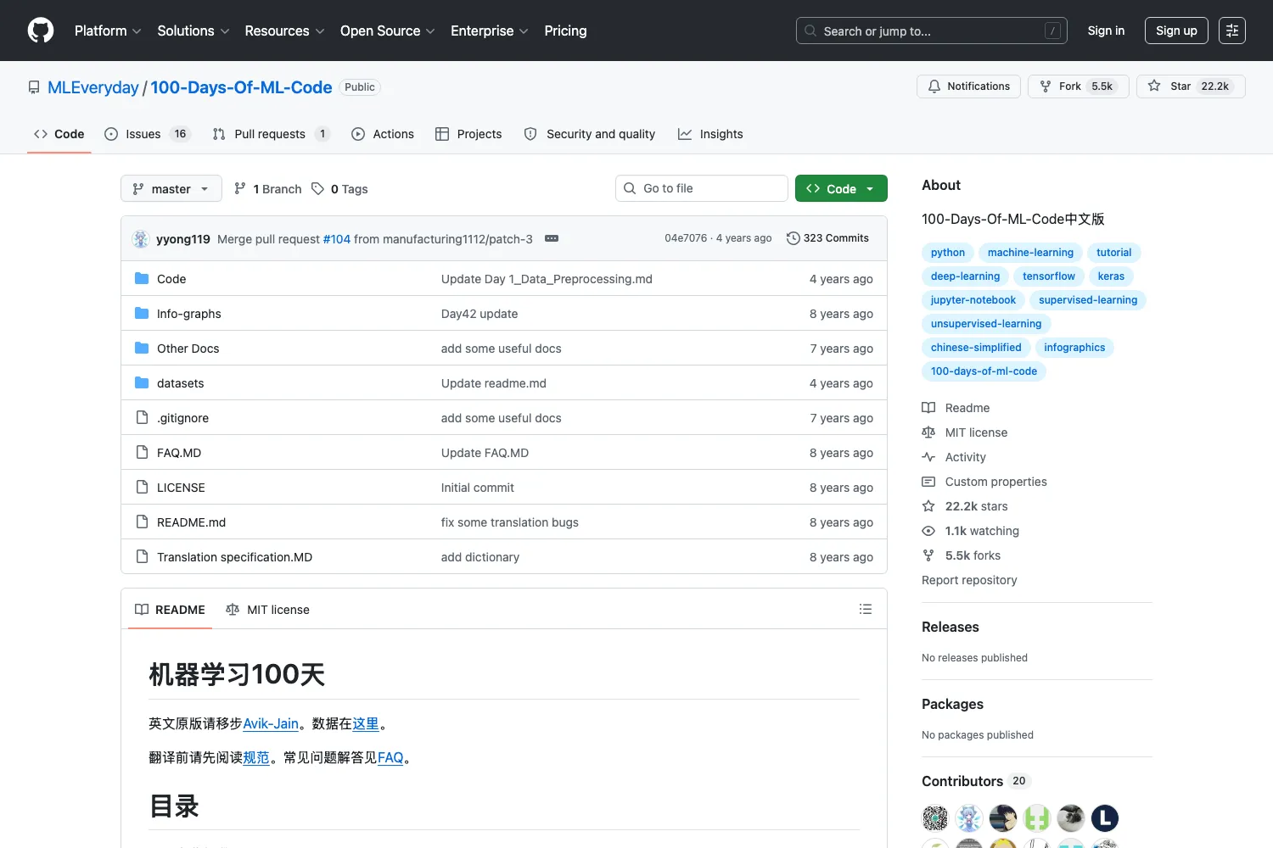Viewport: 1273px width, 848px height.
Task: Open the Insights tab
Action: 710,134
